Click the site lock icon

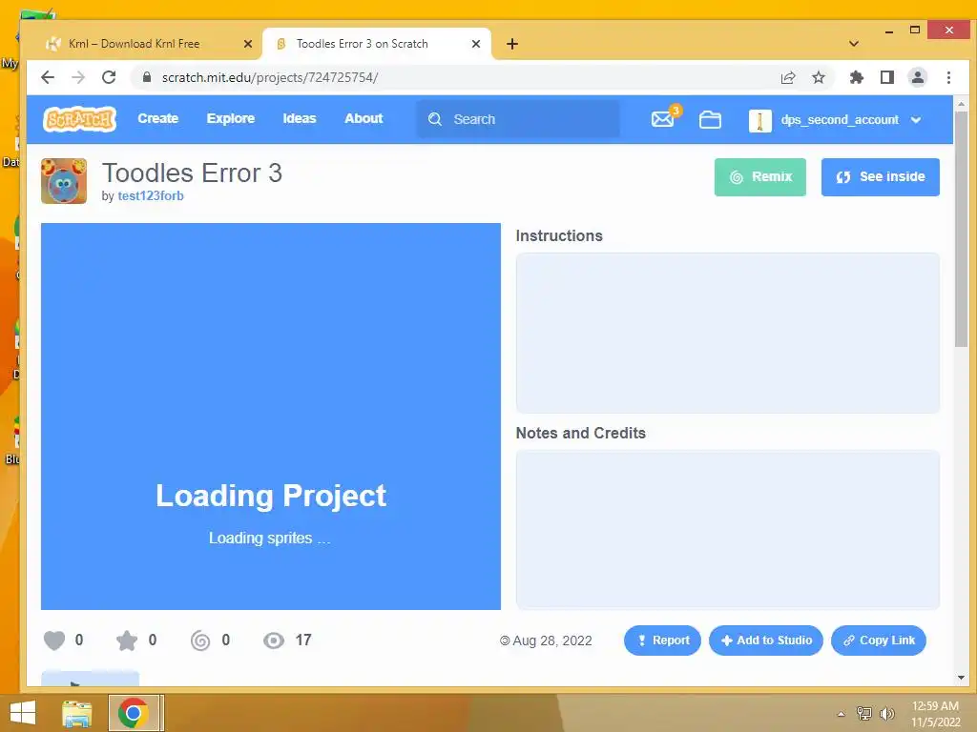147,77
